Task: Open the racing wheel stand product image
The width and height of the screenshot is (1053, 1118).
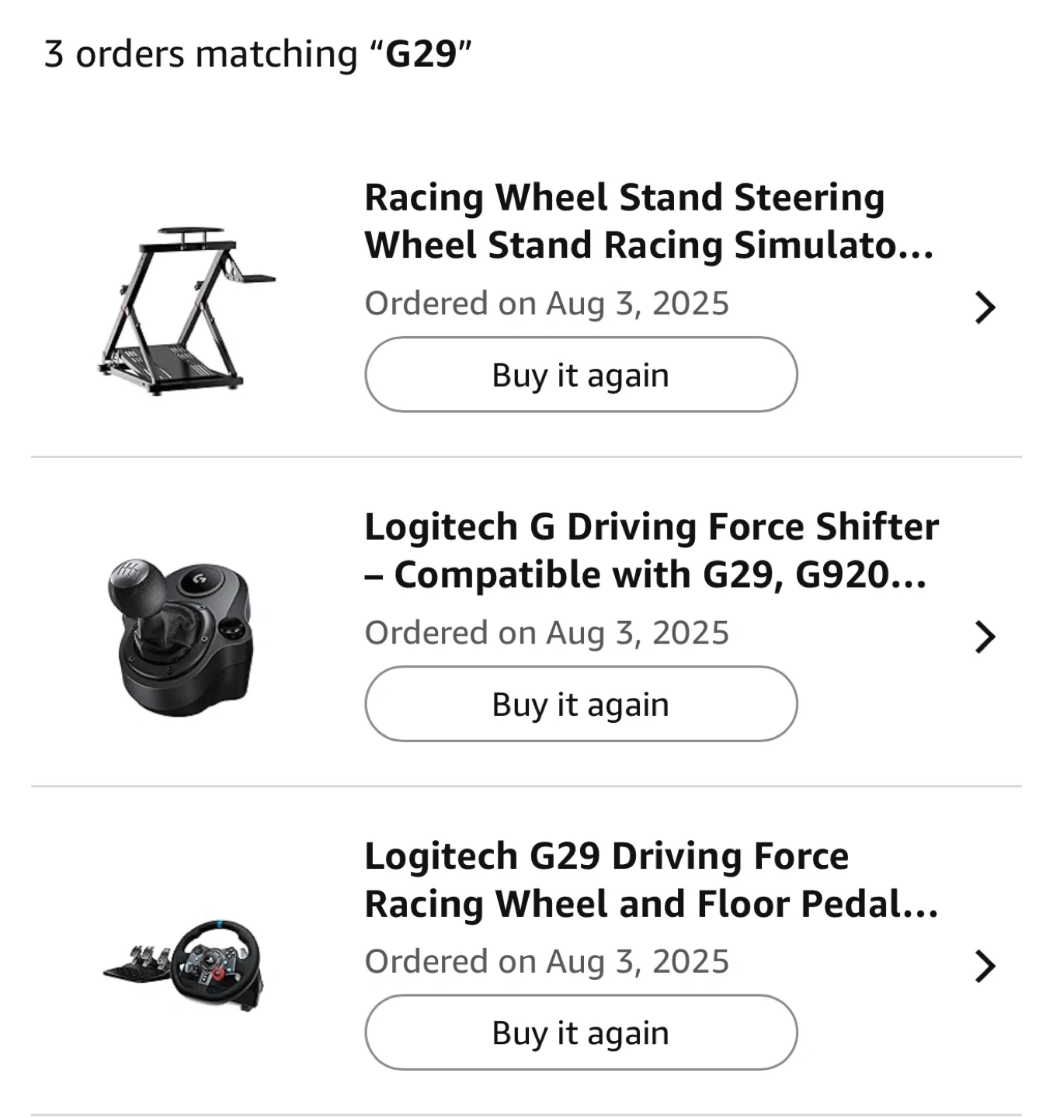Action: pyautogui.click(x=186, y=311)
